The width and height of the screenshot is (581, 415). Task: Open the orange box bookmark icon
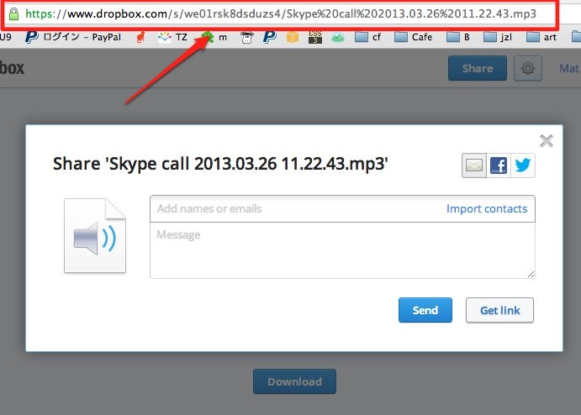(293, 37)
